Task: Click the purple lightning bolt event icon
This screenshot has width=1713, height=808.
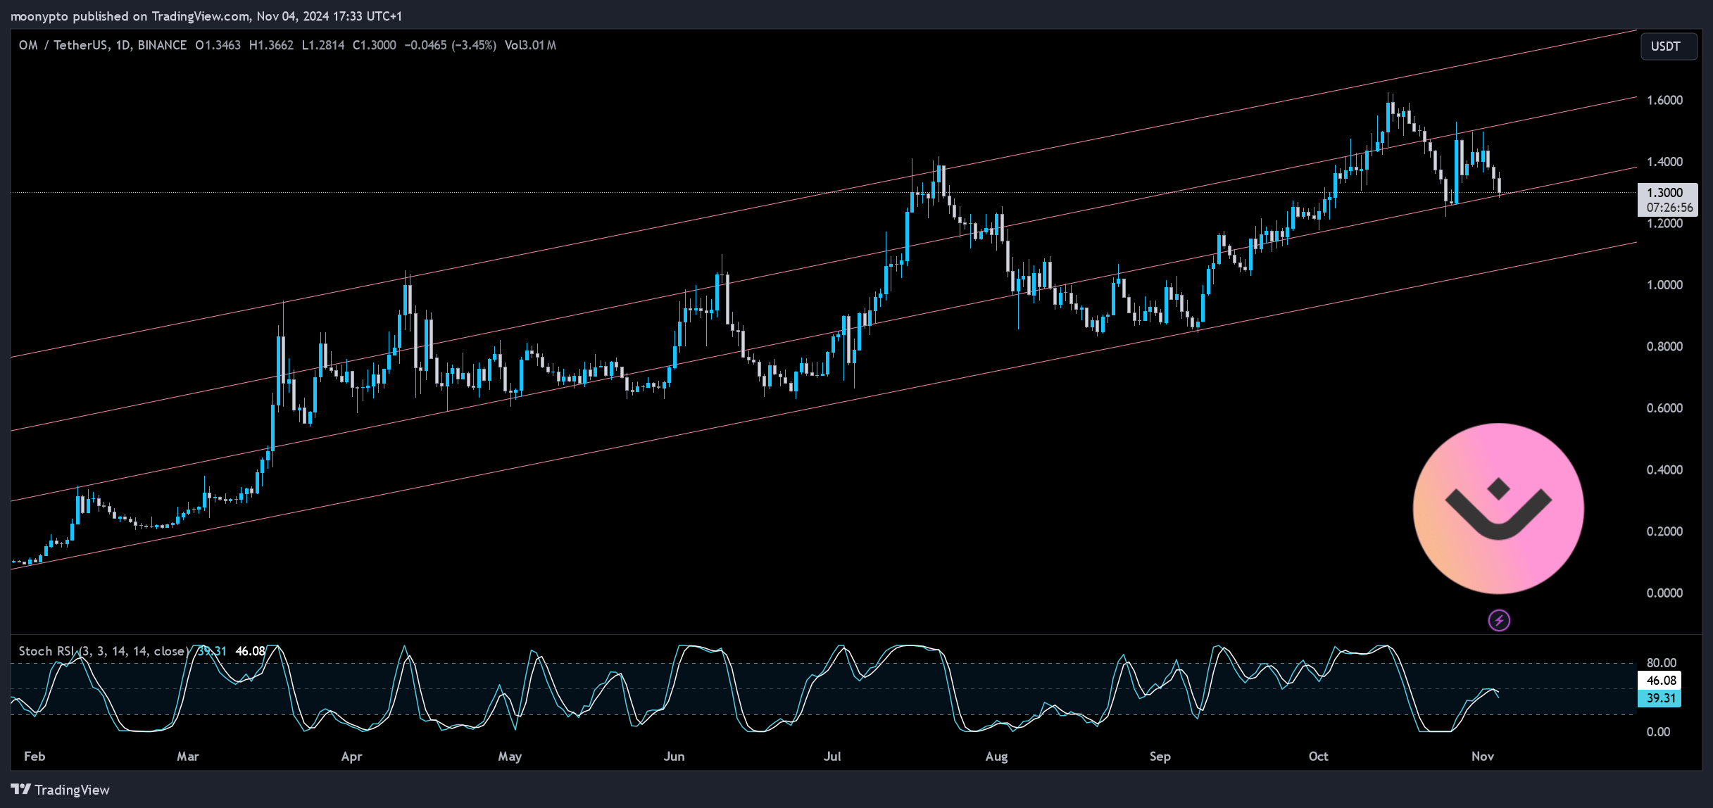Action: coord(1499,620)
